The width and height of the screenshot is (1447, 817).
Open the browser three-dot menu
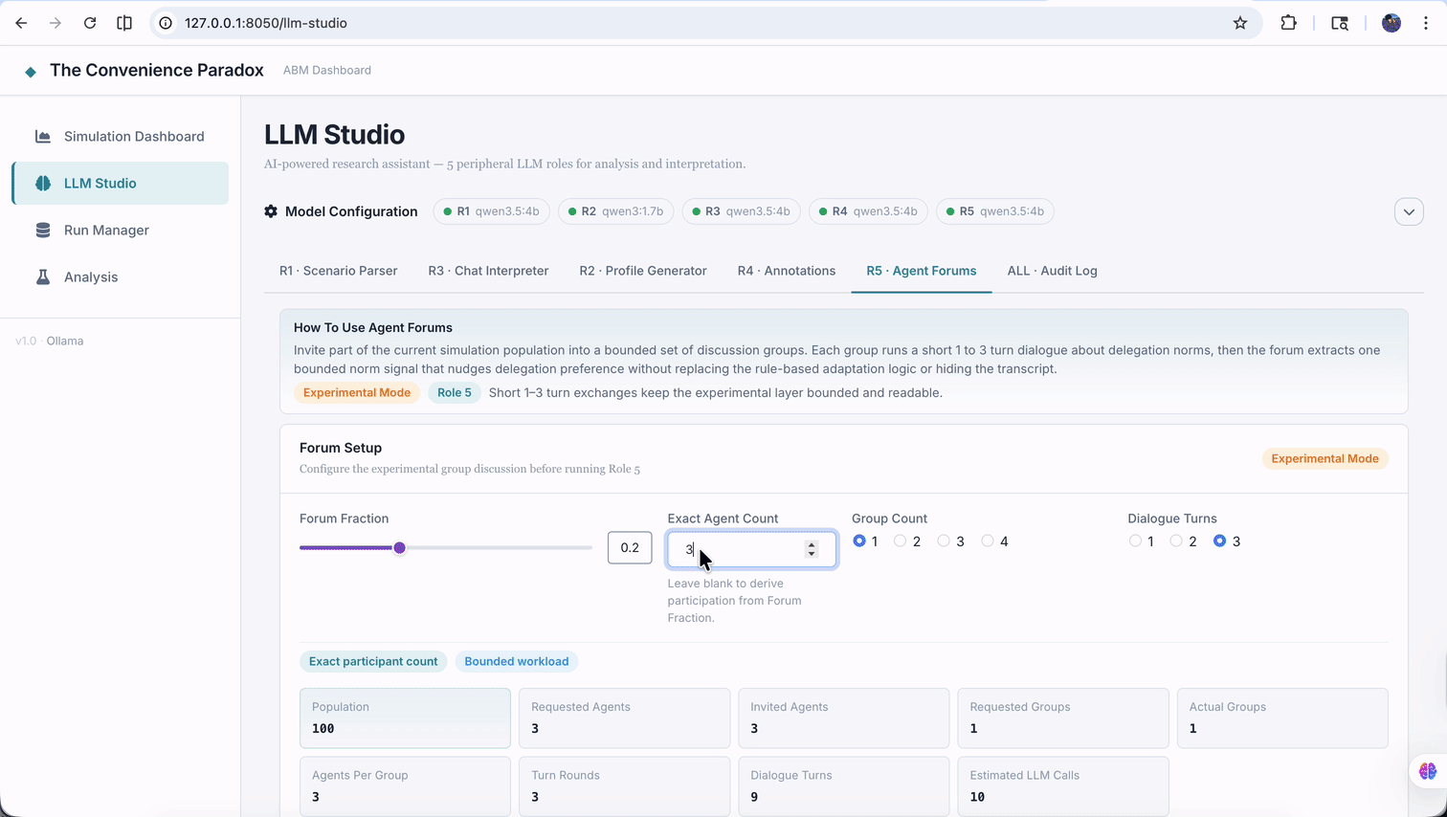(1426, 23)
